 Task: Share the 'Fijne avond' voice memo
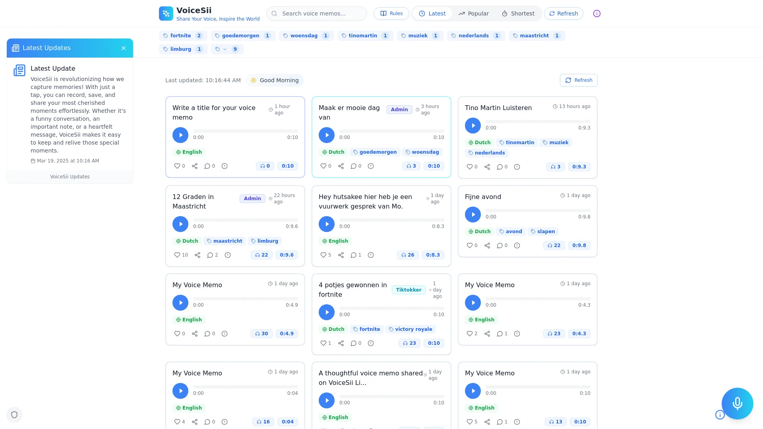tap(487, 245)
